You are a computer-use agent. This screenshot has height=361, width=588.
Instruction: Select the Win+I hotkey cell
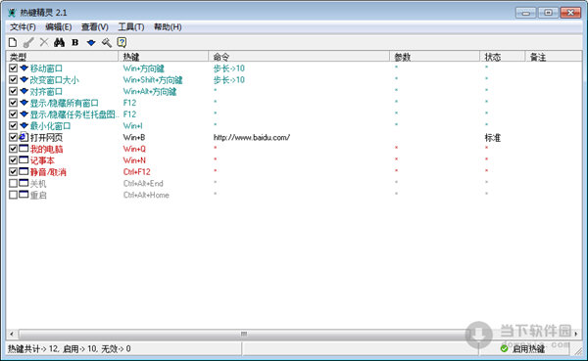(x=132, y=126)
